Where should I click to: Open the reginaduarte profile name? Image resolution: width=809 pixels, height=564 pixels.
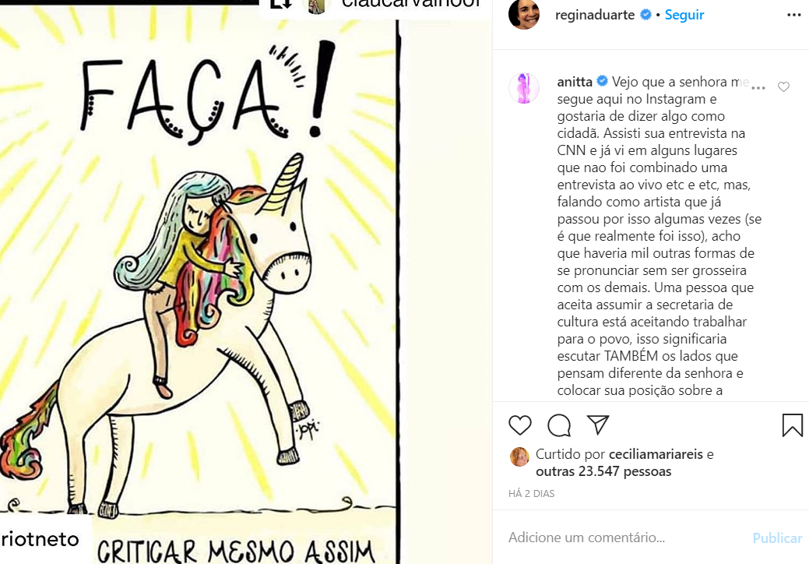(595, 15)
